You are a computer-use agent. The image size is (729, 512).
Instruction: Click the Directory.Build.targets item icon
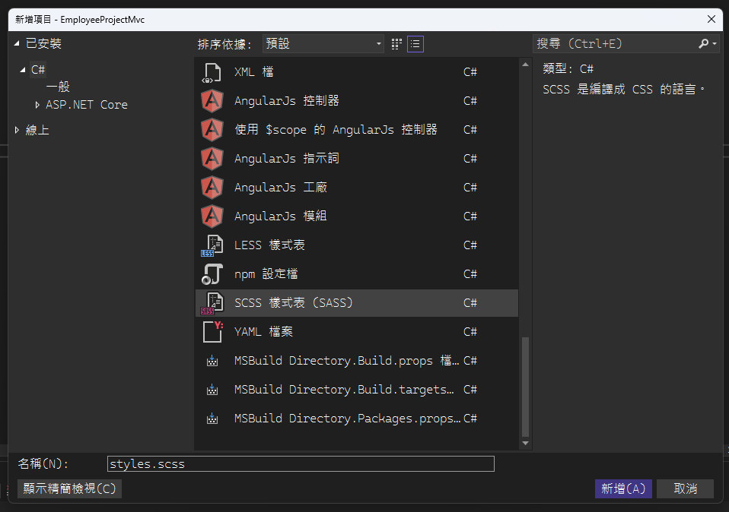[x=212, y=390]
